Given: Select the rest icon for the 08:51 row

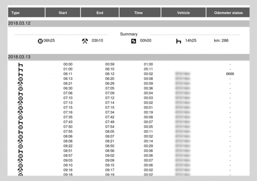Looking at the screenshot, I should [x=21, y=151].
